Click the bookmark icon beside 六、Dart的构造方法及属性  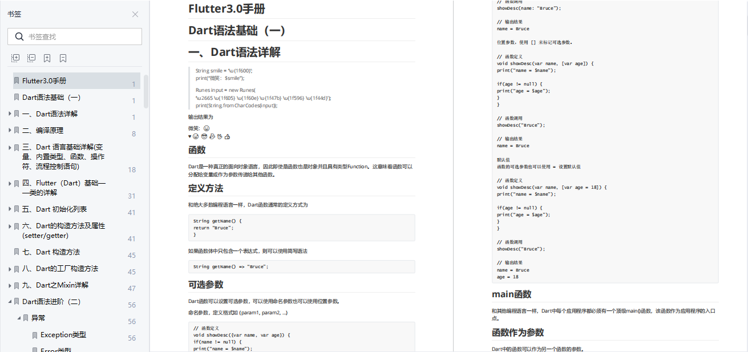click(17, 226)
